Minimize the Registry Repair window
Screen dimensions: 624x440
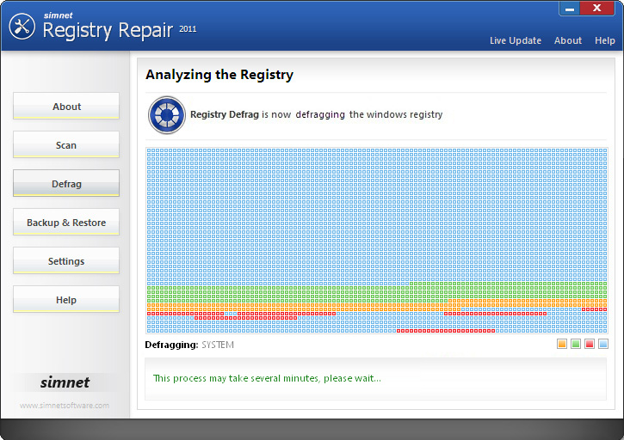click(570, 9)
